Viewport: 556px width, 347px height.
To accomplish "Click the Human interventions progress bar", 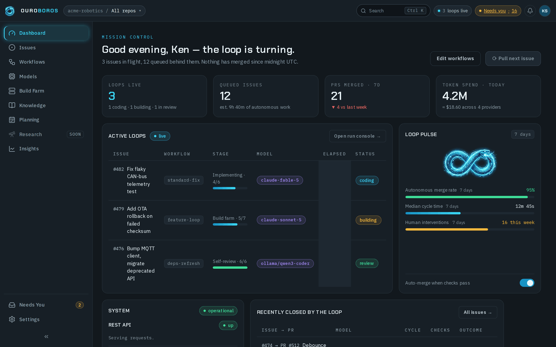I will 470,229.
